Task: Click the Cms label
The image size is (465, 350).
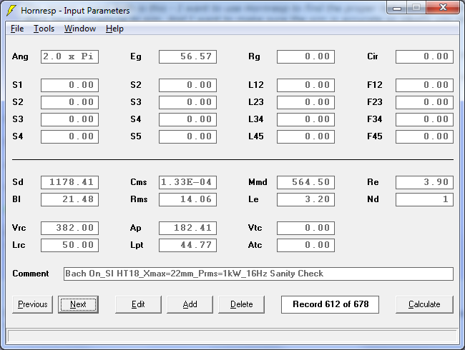Action: [139, 182]
